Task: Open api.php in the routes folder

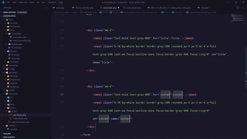Action: (x=14, y=129)
